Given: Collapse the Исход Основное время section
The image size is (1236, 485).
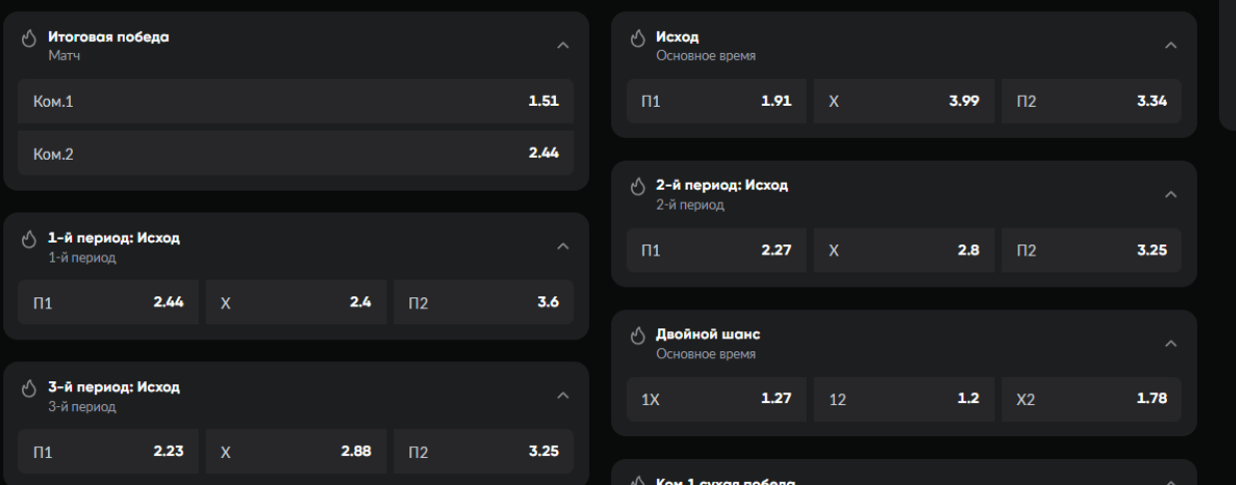Looking at the screenshot, I should [1171, 45].
